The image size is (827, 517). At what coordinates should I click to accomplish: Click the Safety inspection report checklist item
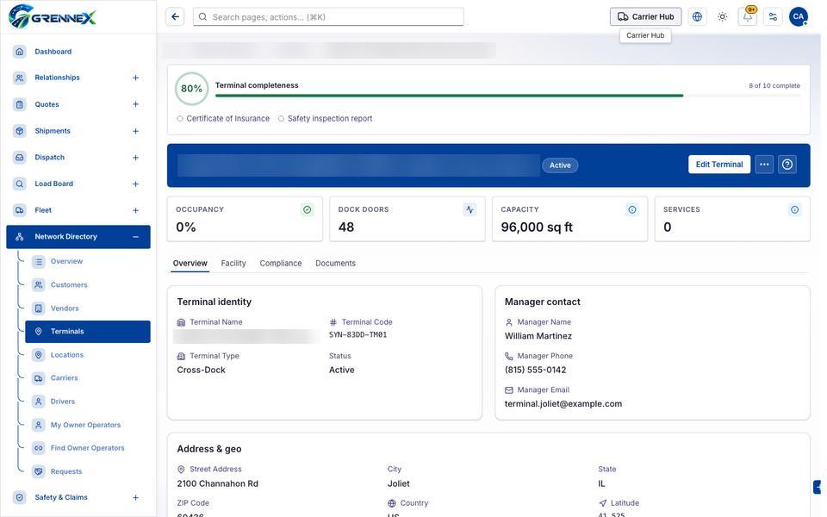[x=326, y=119]
